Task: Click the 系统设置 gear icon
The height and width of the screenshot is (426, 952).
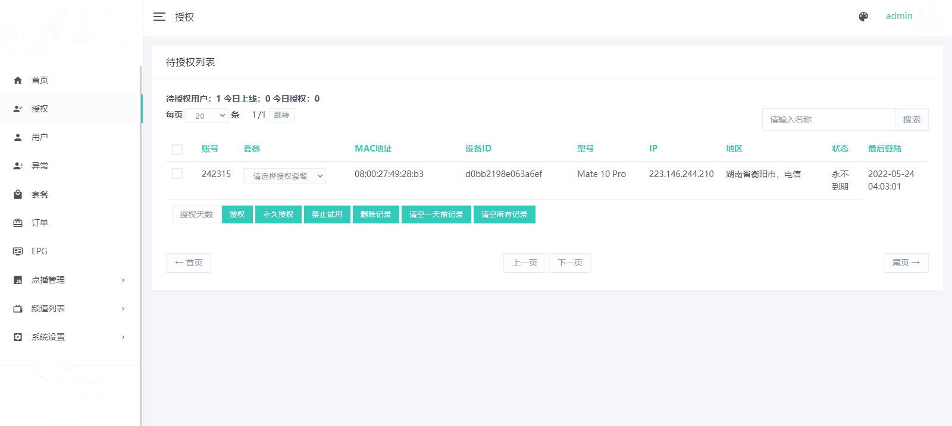Action: pos(18,337)
